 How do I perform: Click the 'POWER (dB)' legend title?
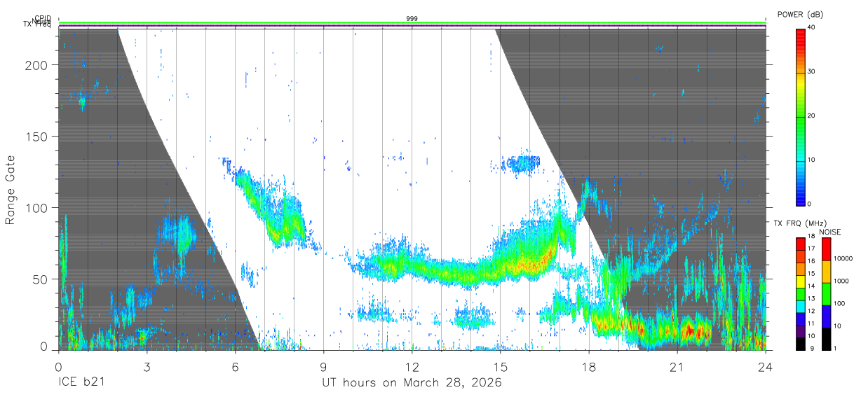(x=800, y=15)
